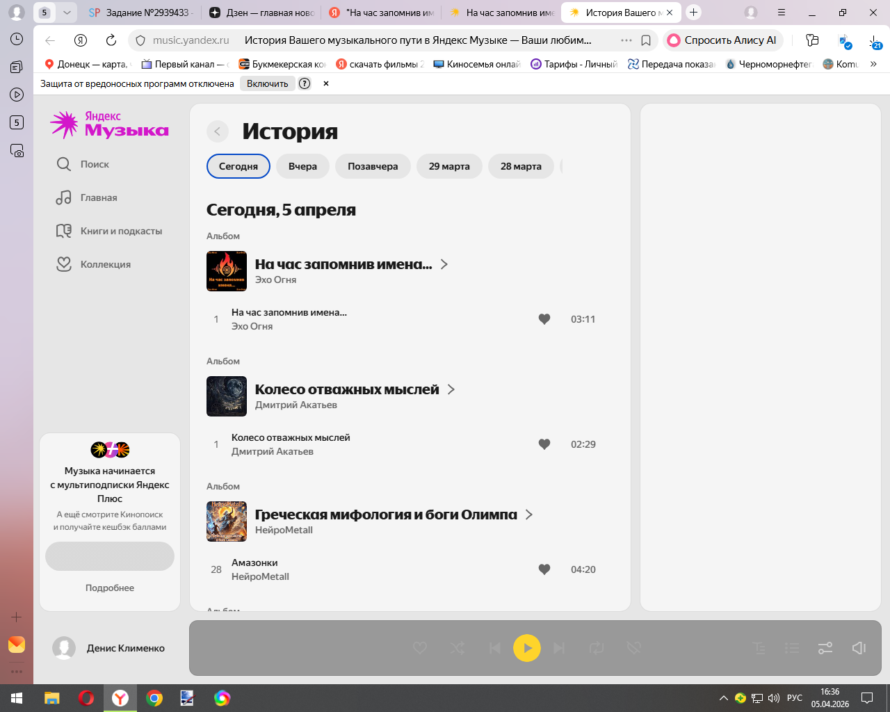Select the Сегодня date tab
This screenshot has width=890, height=712.
click(x=238, y=166)
